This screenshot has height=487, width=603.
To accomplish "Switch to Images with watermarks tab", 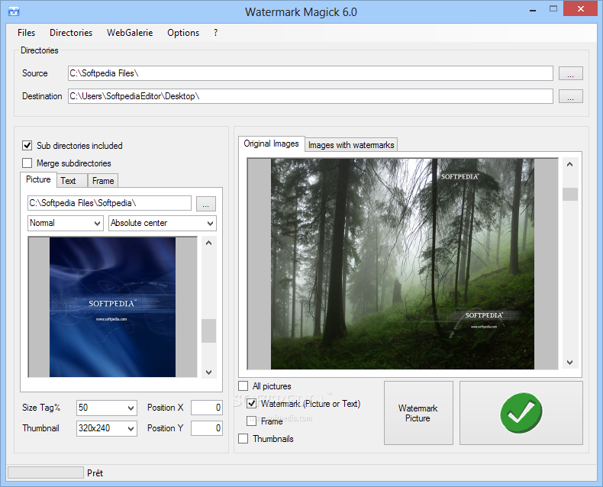I will pos(351,145).
